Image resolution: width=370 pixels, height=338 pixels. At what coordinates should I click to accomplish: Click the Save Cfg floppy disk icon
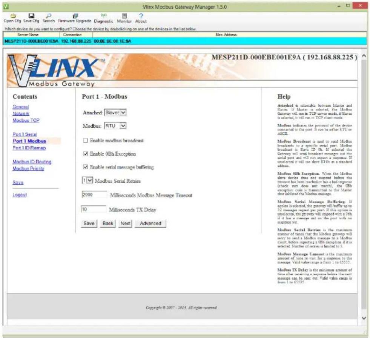pyautogui.click(x=31, y=16)
